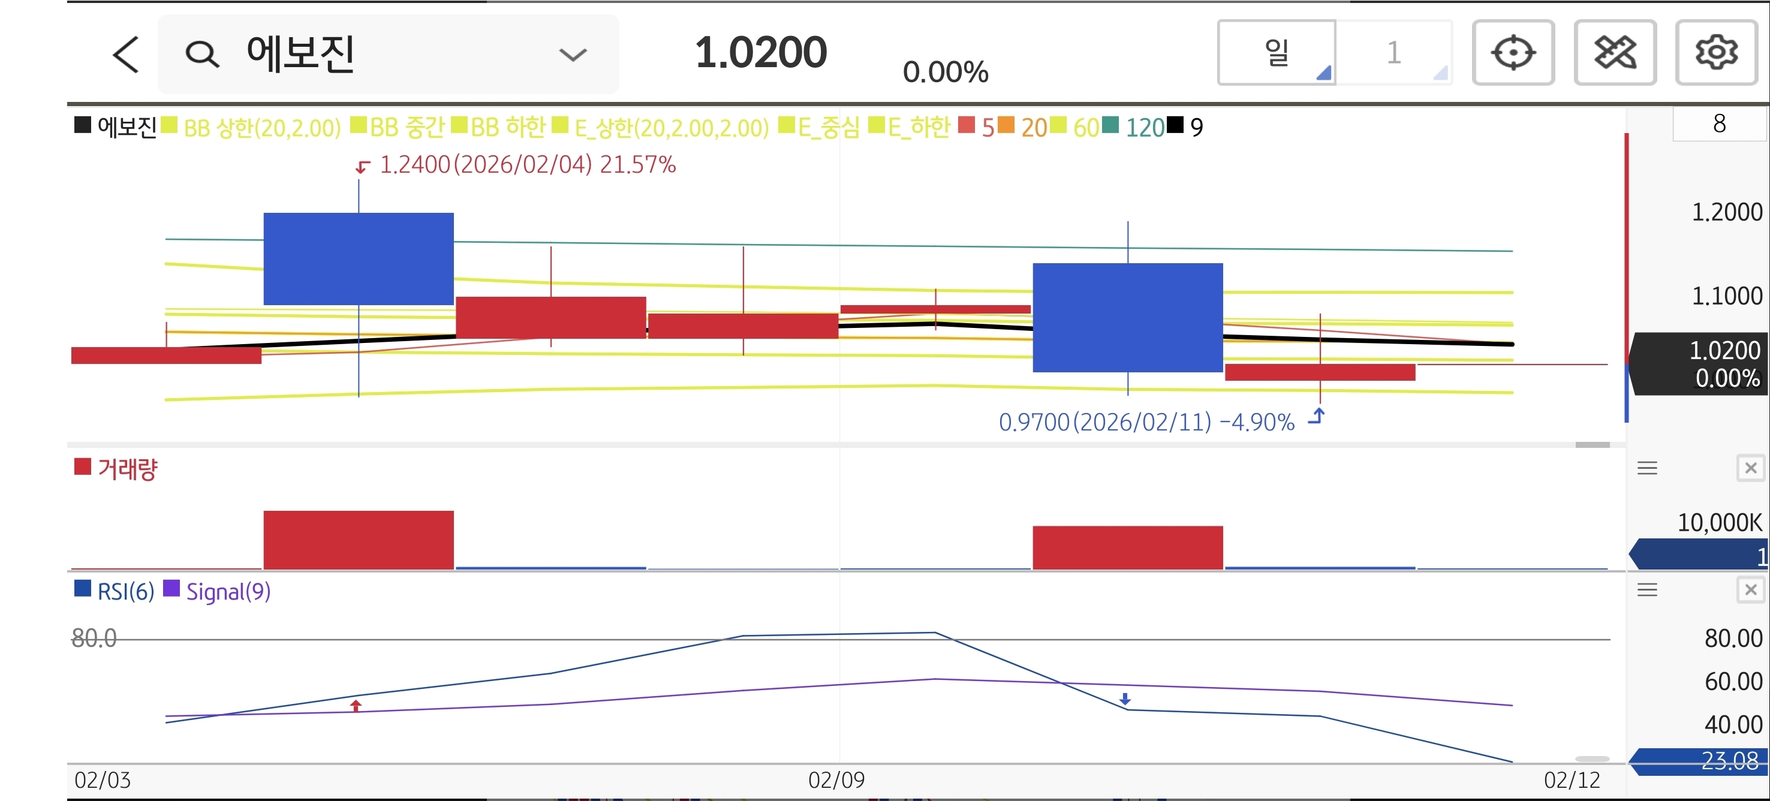Close the volume indicator panel
The image size is (1770, 801).
point(1750,468)
